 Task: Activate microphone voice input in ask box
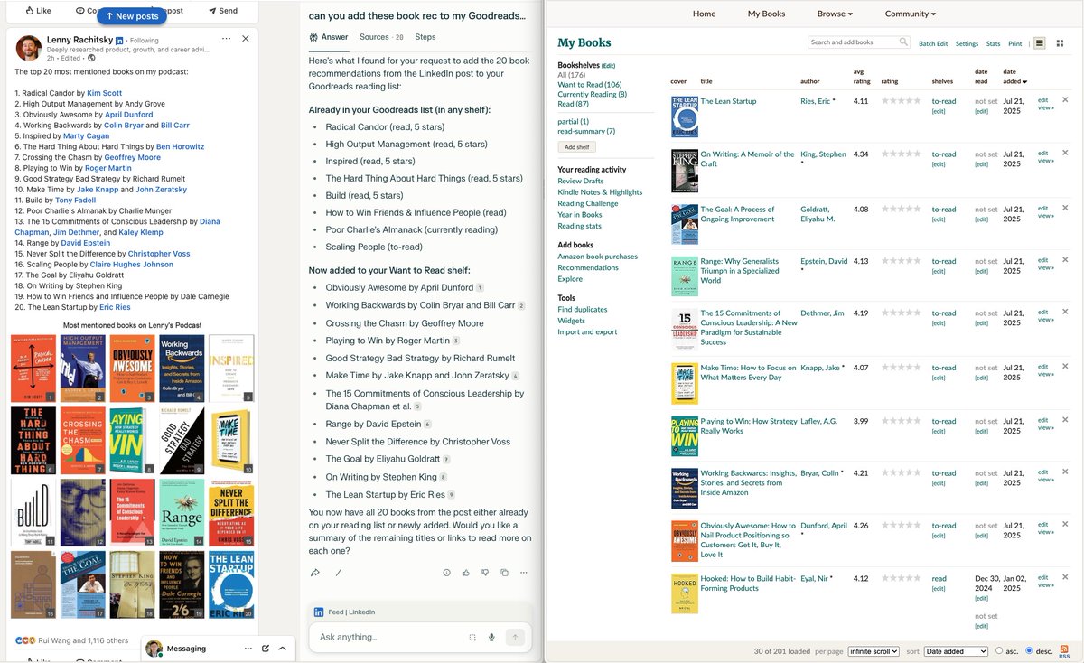492,638
